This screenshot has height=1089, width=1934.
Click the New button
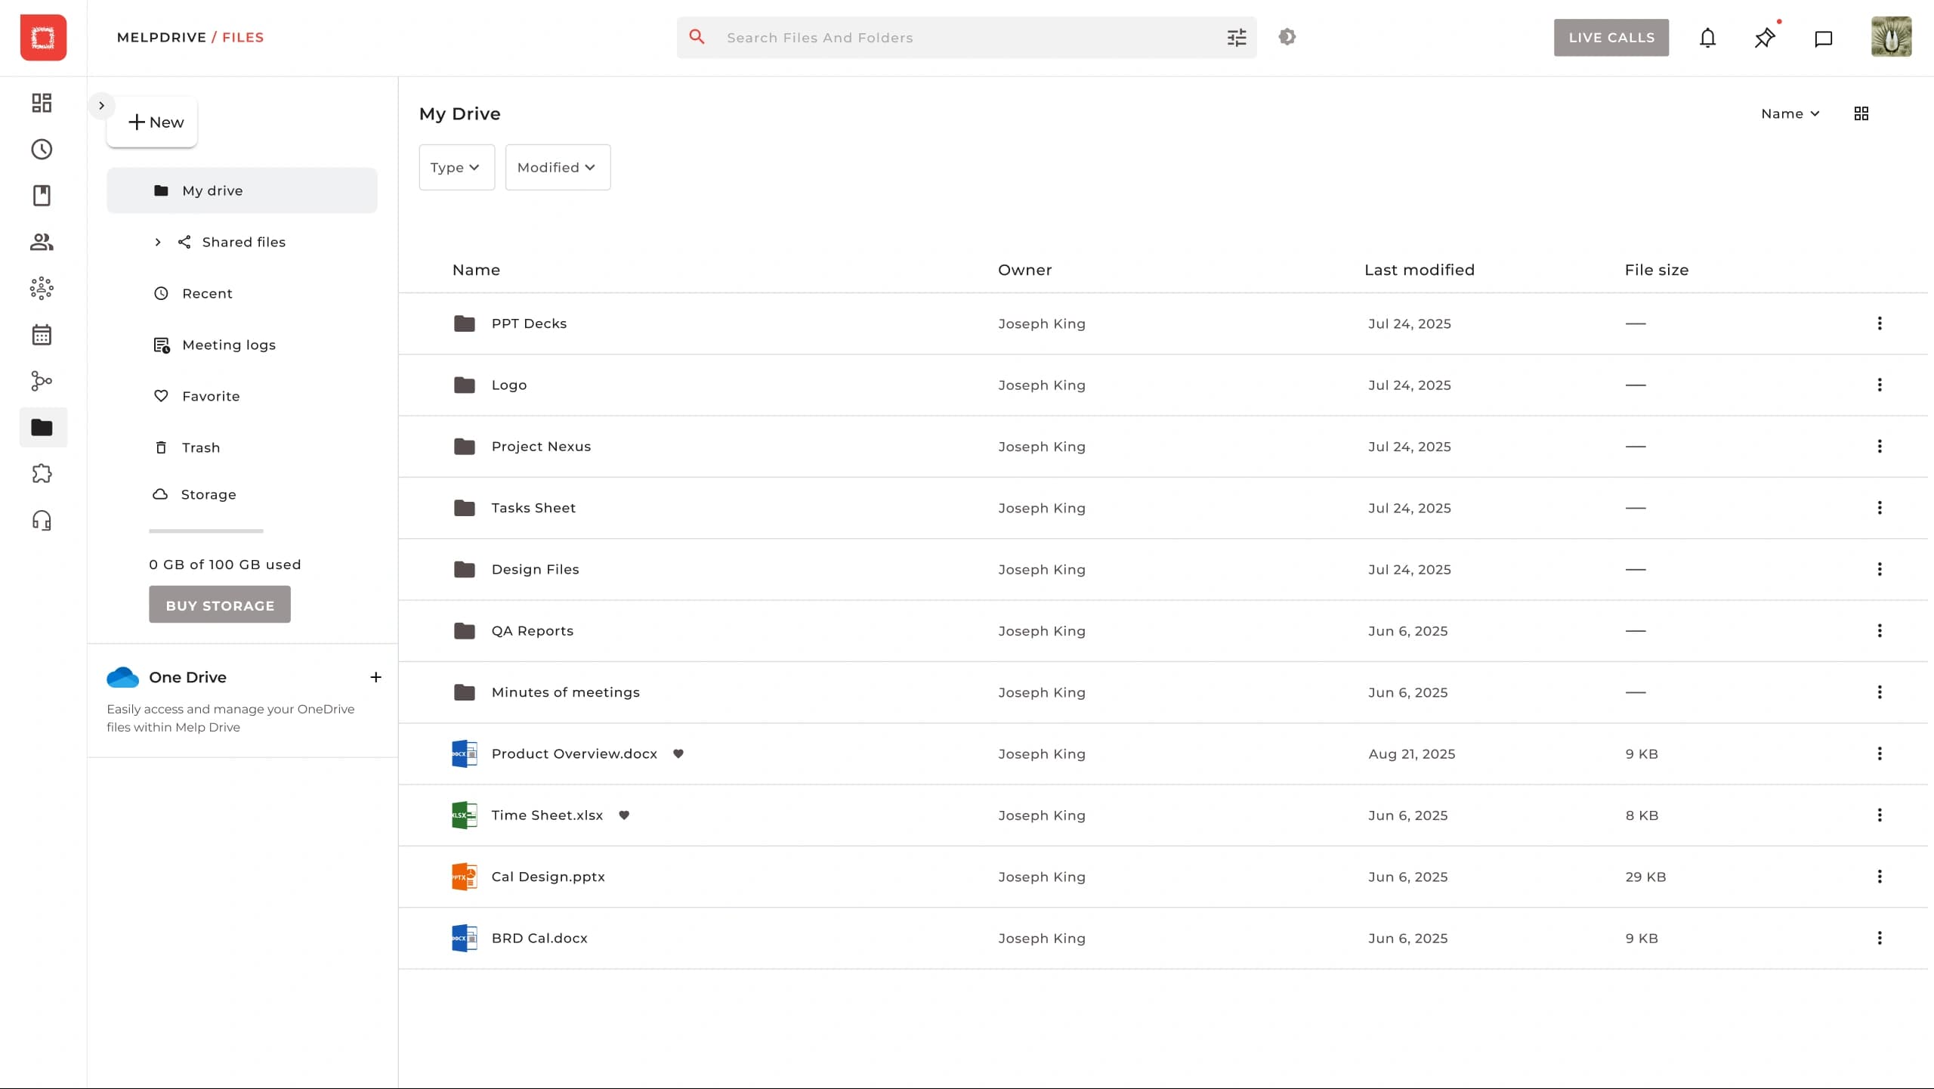pos(153,122)
